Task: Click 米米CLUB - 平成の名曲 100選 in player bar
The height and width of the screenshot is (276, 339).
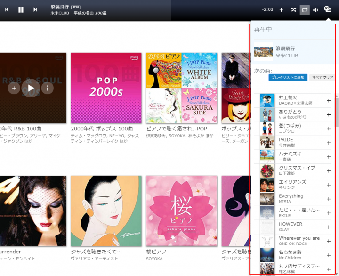Action: click(x=79, y=13)
